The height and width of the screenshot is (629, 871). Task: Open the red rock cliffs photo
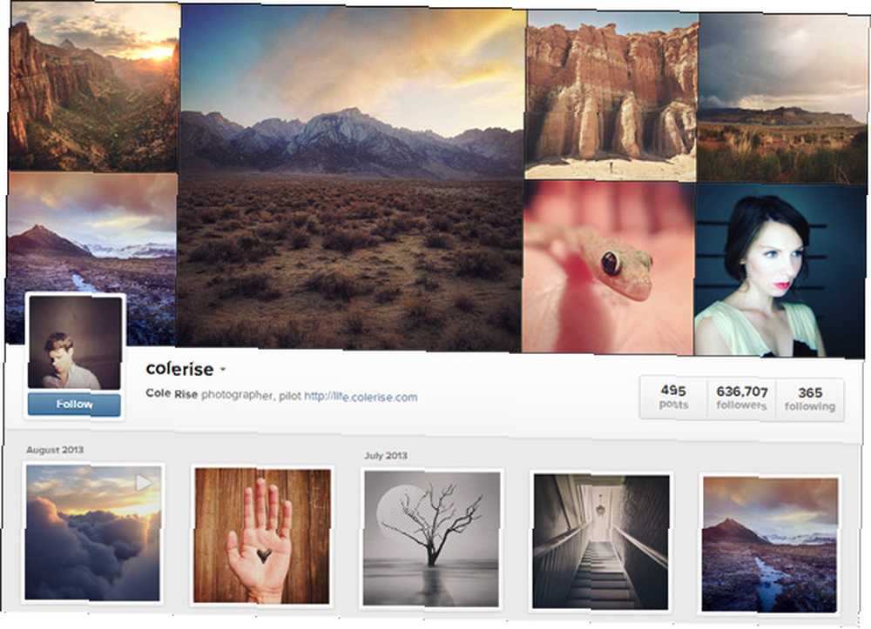(611, 95)
